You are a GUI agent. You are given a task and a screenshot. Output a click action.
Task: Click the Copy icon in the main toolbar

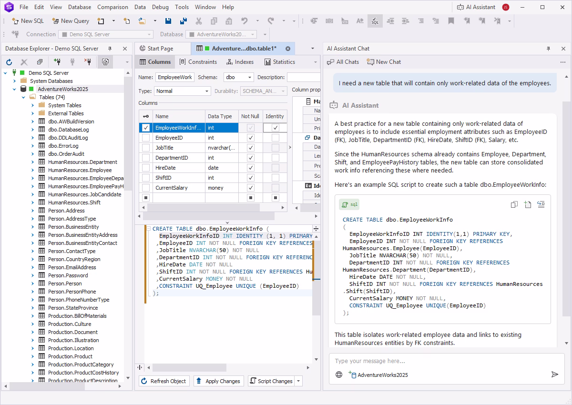(x=214, y=21)
